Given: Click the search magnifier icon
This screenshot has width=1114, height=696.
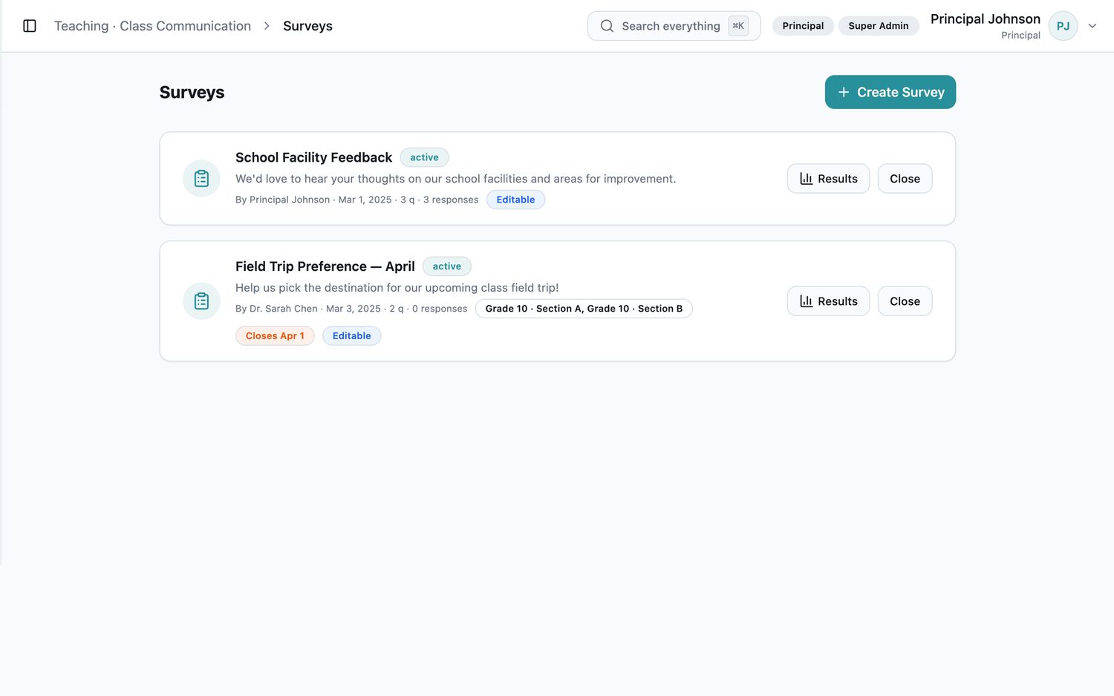Looking at the screenshot, I should (x=607, y=26).
